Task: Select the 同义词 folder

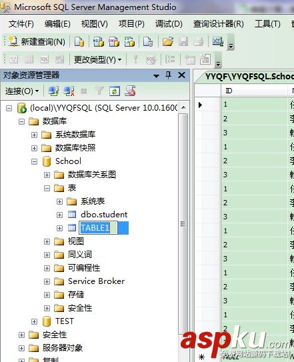Action: click(80, 255)
